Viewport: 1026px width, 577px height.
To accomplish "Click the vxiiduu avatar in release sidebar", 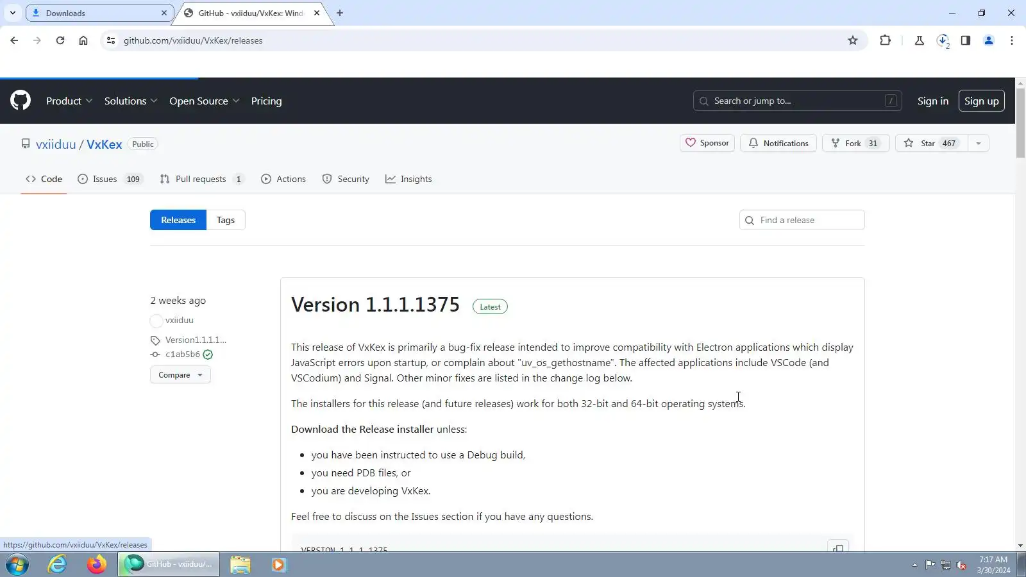I will 156,321.
